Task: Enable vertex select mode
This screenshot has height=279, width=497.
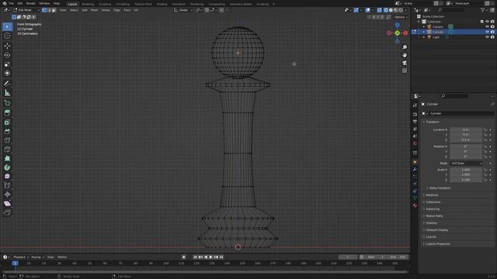Action: pos(44,10)
